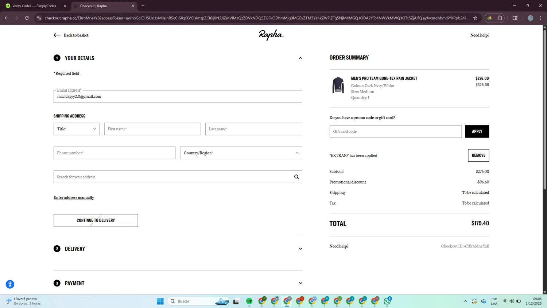
Task: Click the colorful extension icon in toolbar
Action: click(x=490, y=18)
